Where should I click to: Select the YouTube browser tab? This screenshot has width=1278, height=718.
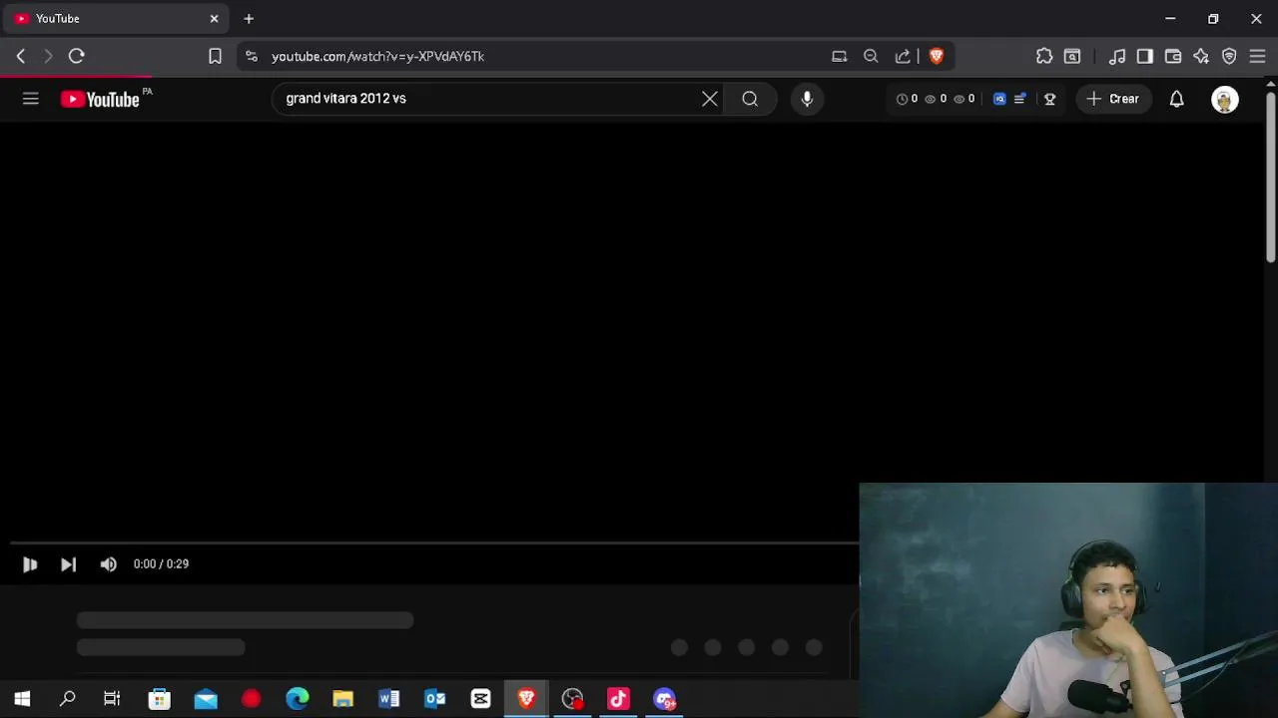(x=115, y=19)
